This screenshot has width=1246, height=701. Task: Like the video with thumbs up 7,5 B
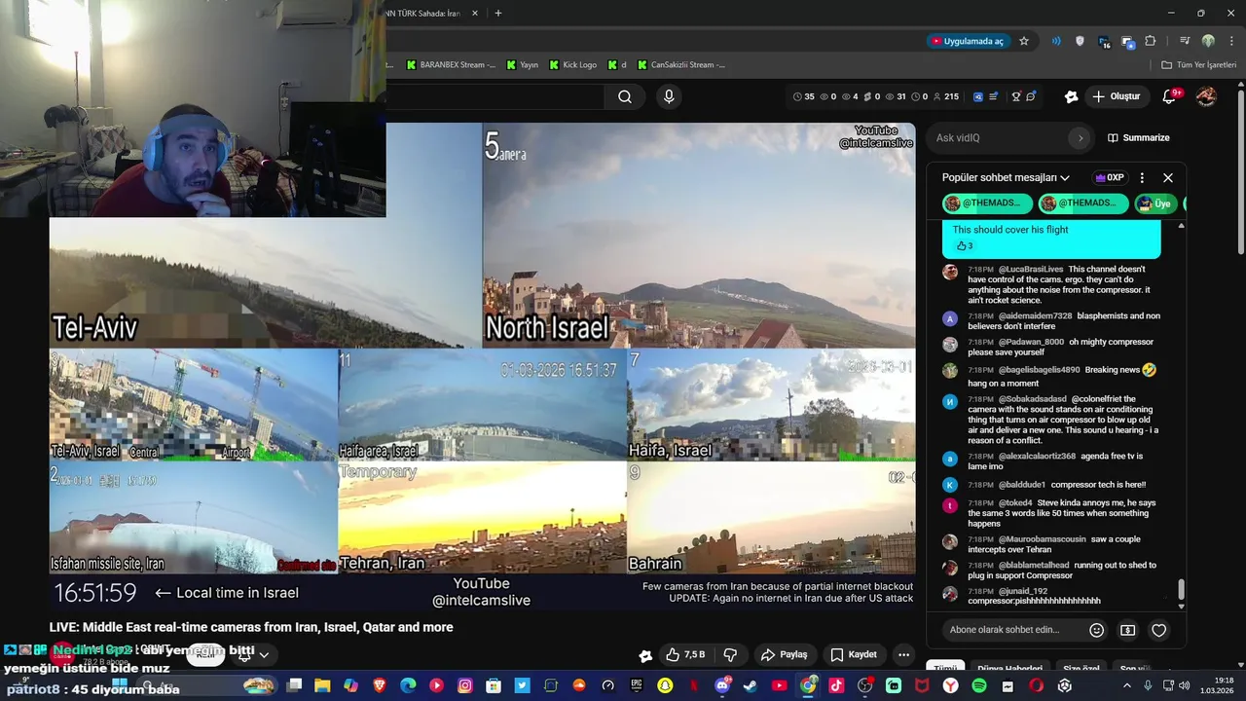pos(686,654)
